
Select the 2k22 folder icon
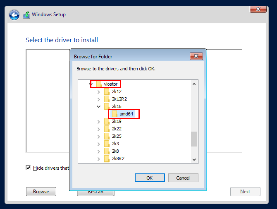pos(107,129)
